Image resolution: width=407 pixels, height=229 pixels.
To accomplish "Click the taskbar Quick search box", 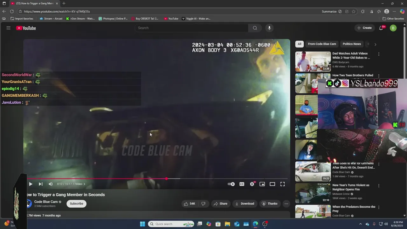I will click(171, 224).
